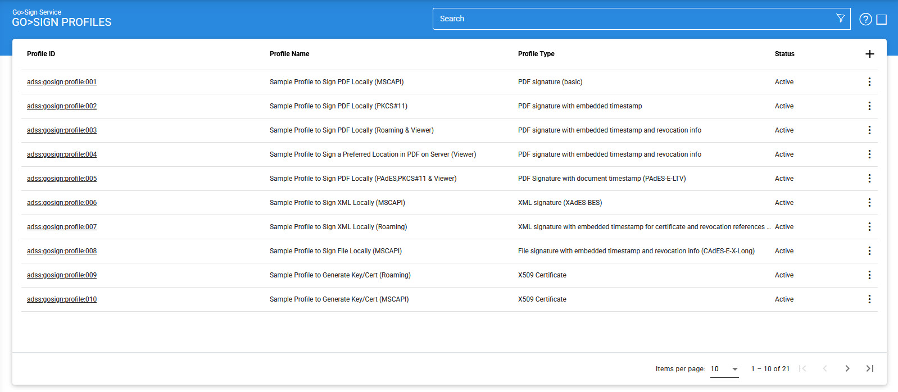The width and height of the screenshot is (898, 392).
Task: Open three-dot menu for profile 004
Action: coord(869,154)
